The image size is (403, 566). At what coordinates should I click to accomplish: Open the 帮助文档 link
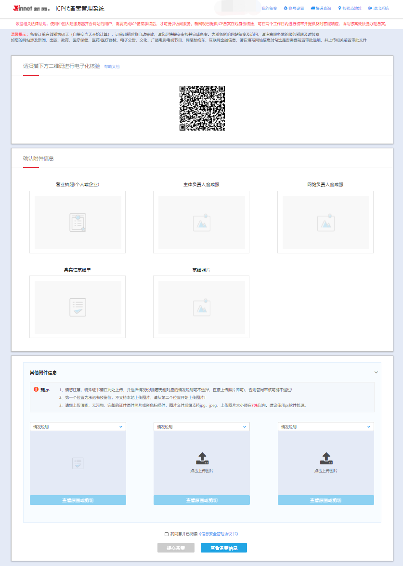[112, 66]
